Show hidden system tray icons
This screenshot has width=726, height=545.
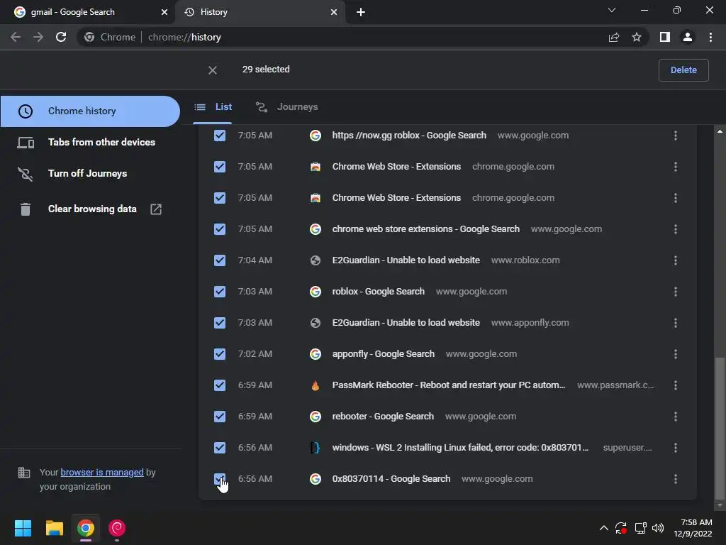pyautogui.click(x=604, y=528)
